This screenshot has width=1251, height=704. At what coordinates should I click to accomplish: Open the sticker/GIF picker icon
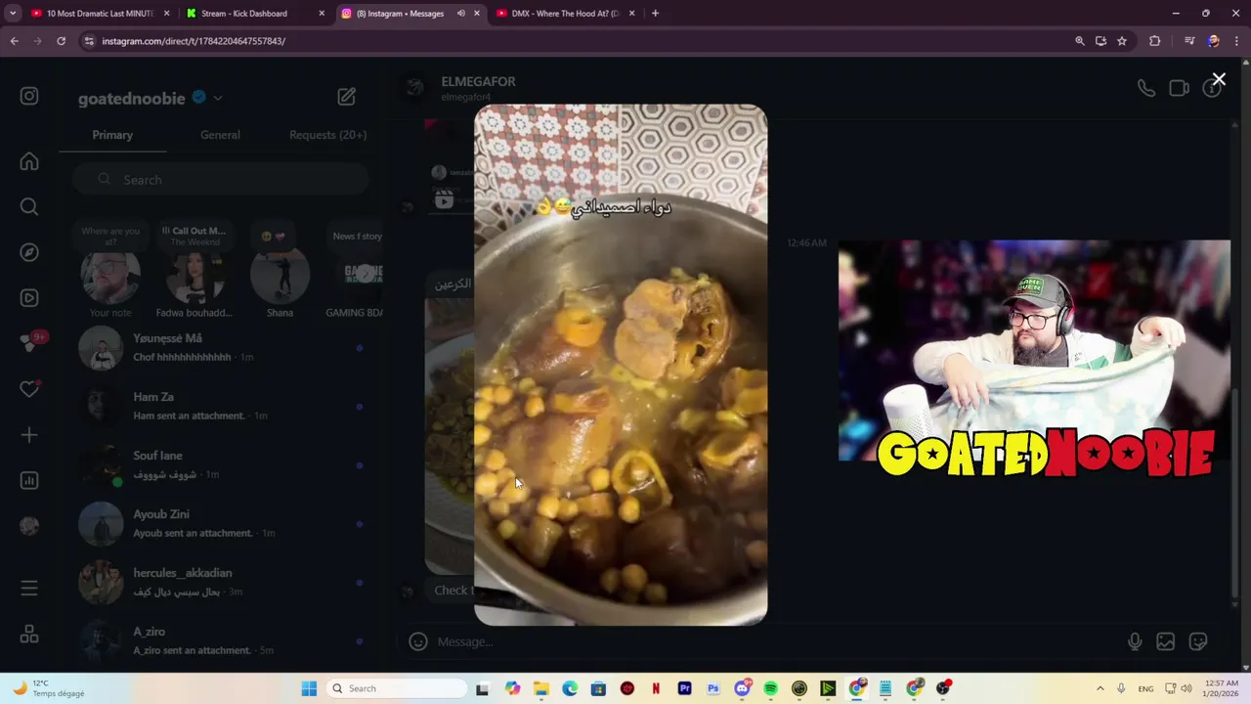pos(1198,641)
